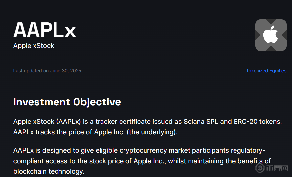Open the Tokenized Equities link
This screenshot has width=292, height=177.
[266, 71]
